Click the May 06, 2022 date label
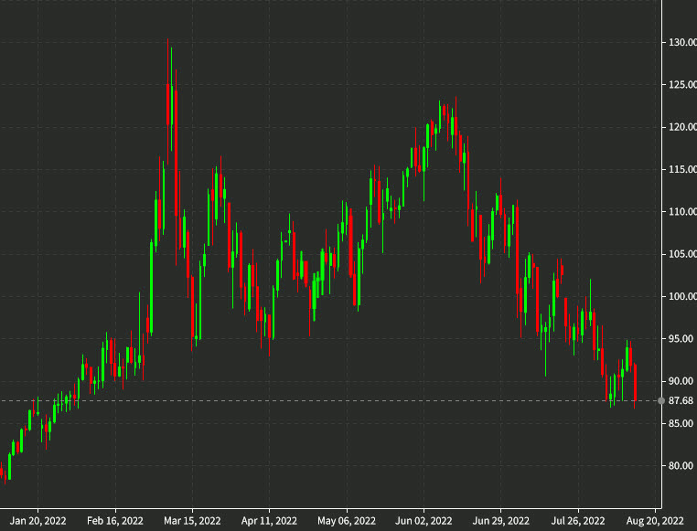This screenshot has width=697, height=531. (347, 521)
